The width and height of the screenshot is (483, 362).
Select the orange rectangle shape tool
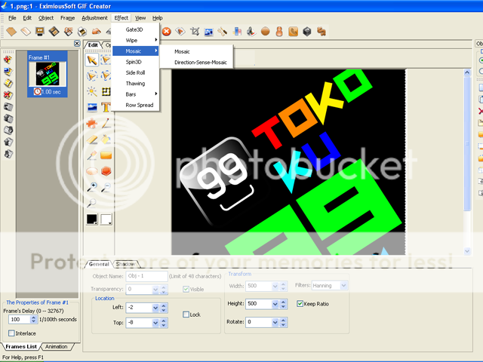[106, 155]
